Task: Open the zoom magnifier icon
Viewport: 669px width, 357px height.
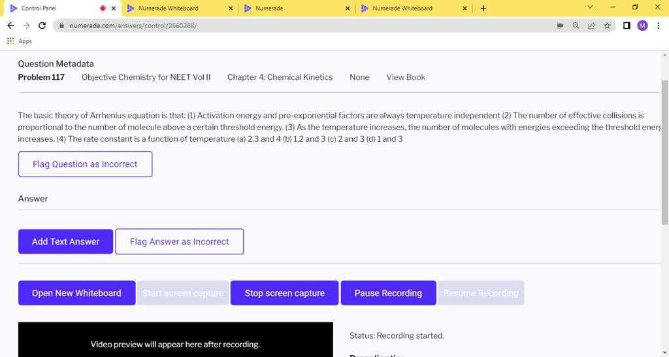Action: tap(576, 25)
